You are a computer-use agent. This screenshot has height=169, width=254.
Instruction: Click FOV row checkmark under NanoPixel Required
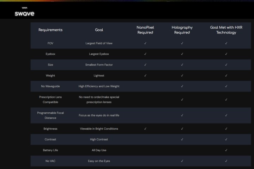coord(145,43)
